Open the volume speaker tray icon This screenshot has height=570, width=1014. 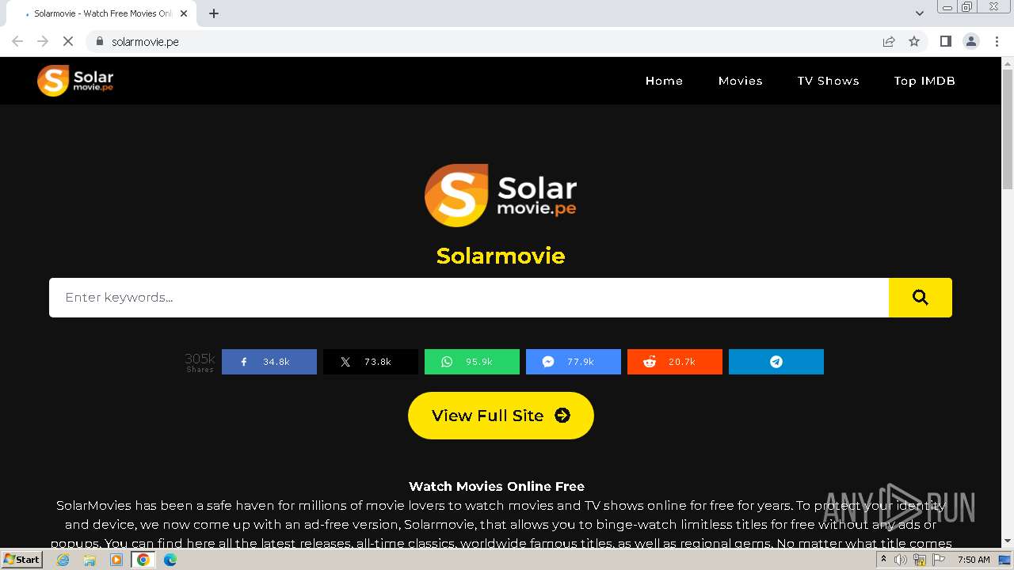coord(901,560)
